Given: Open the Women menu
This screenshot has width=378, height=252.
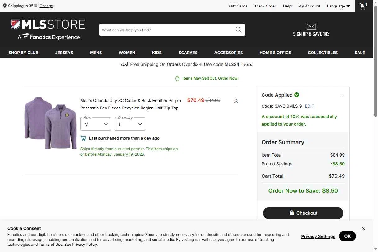Looking at the screenshot, I should tap(127, 53).
